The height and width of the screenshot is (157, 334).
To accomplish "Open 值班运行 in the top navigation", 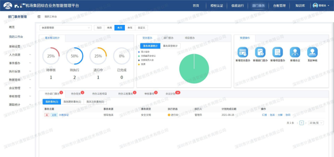I will click(238, 6).
